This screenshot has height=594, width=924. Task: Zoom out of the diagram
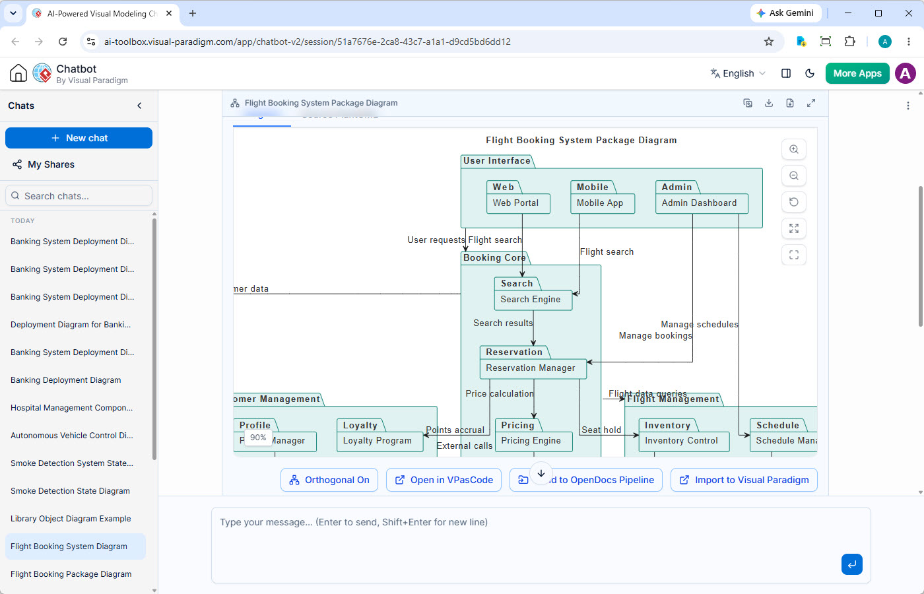coord(794,176)
